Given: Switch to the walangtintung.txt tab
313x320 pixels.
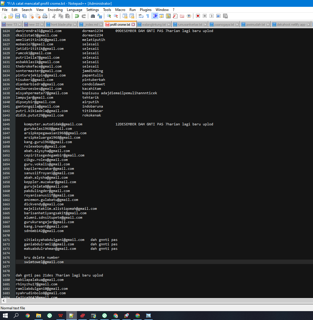Looking at the screenshot, I should click(x=154, y=25).
